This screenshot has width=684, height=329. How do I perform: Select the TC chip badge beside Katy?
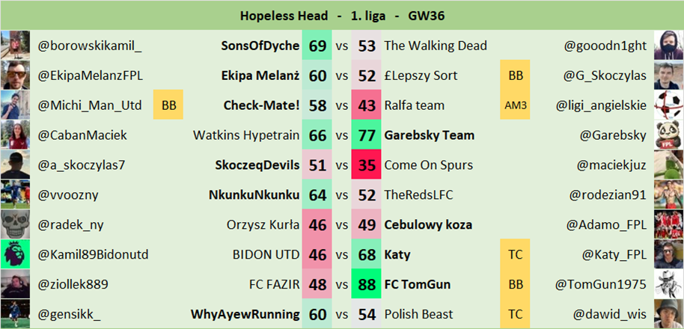point(515,254)
